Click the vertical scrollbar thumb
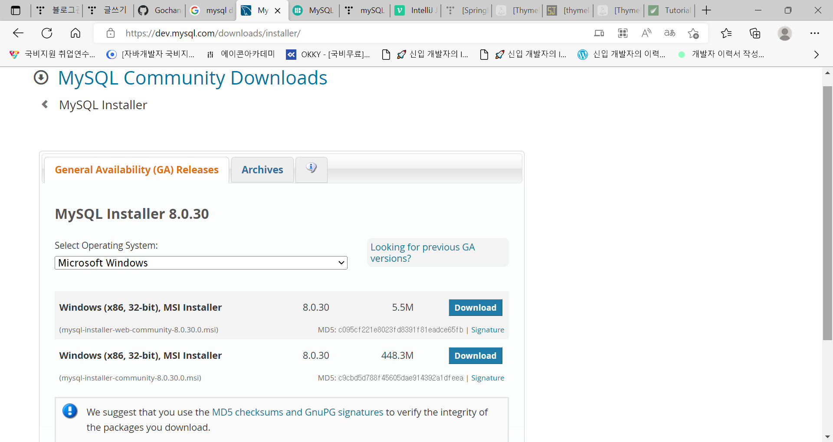The image size is (833, 442). (x=827, y=213)
